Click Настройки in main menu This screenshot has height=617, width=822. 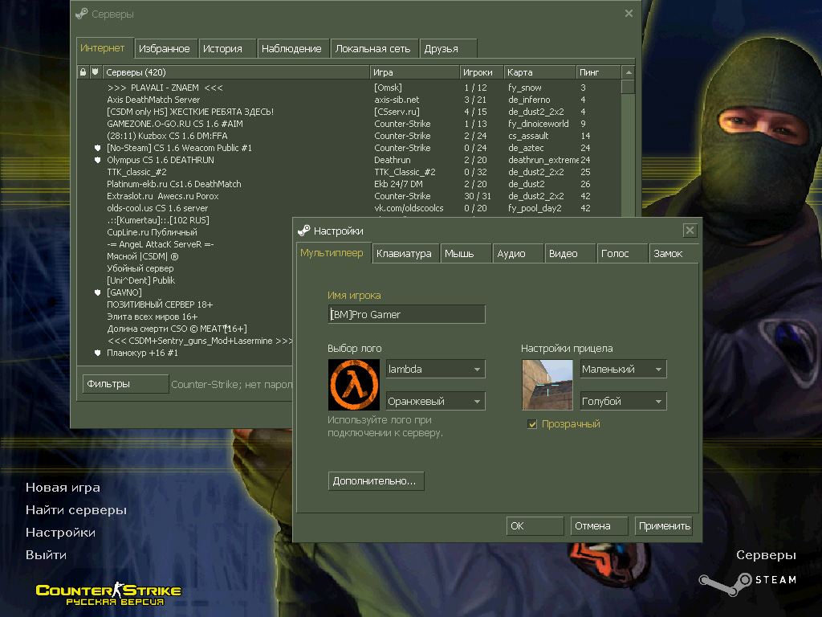(x=60, y=533)
